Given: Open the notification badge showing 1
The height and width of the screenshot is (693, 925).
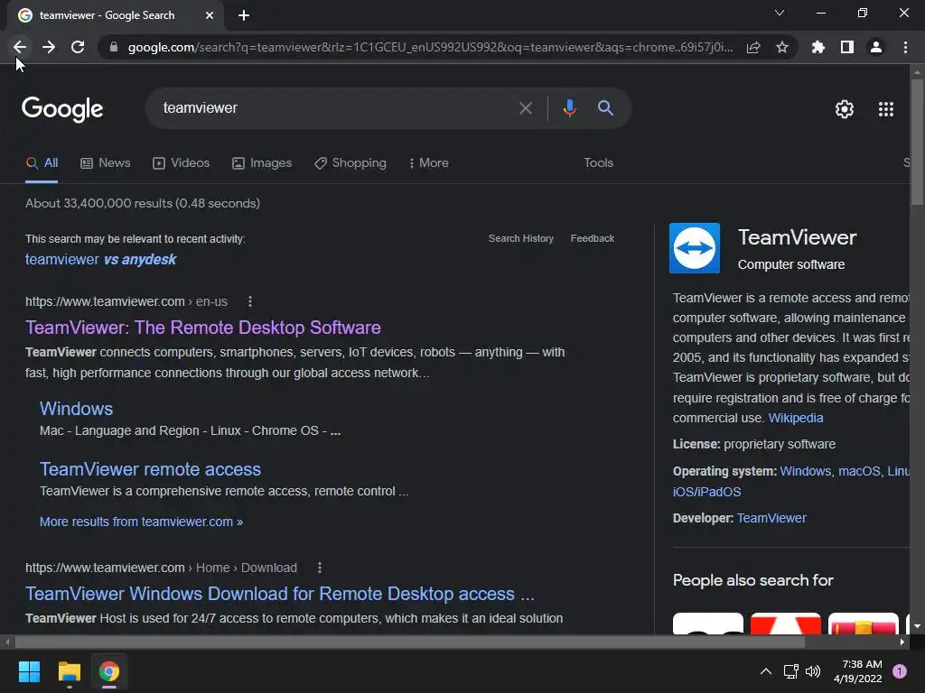Looking at the screenshot, I should coord(900,671).
